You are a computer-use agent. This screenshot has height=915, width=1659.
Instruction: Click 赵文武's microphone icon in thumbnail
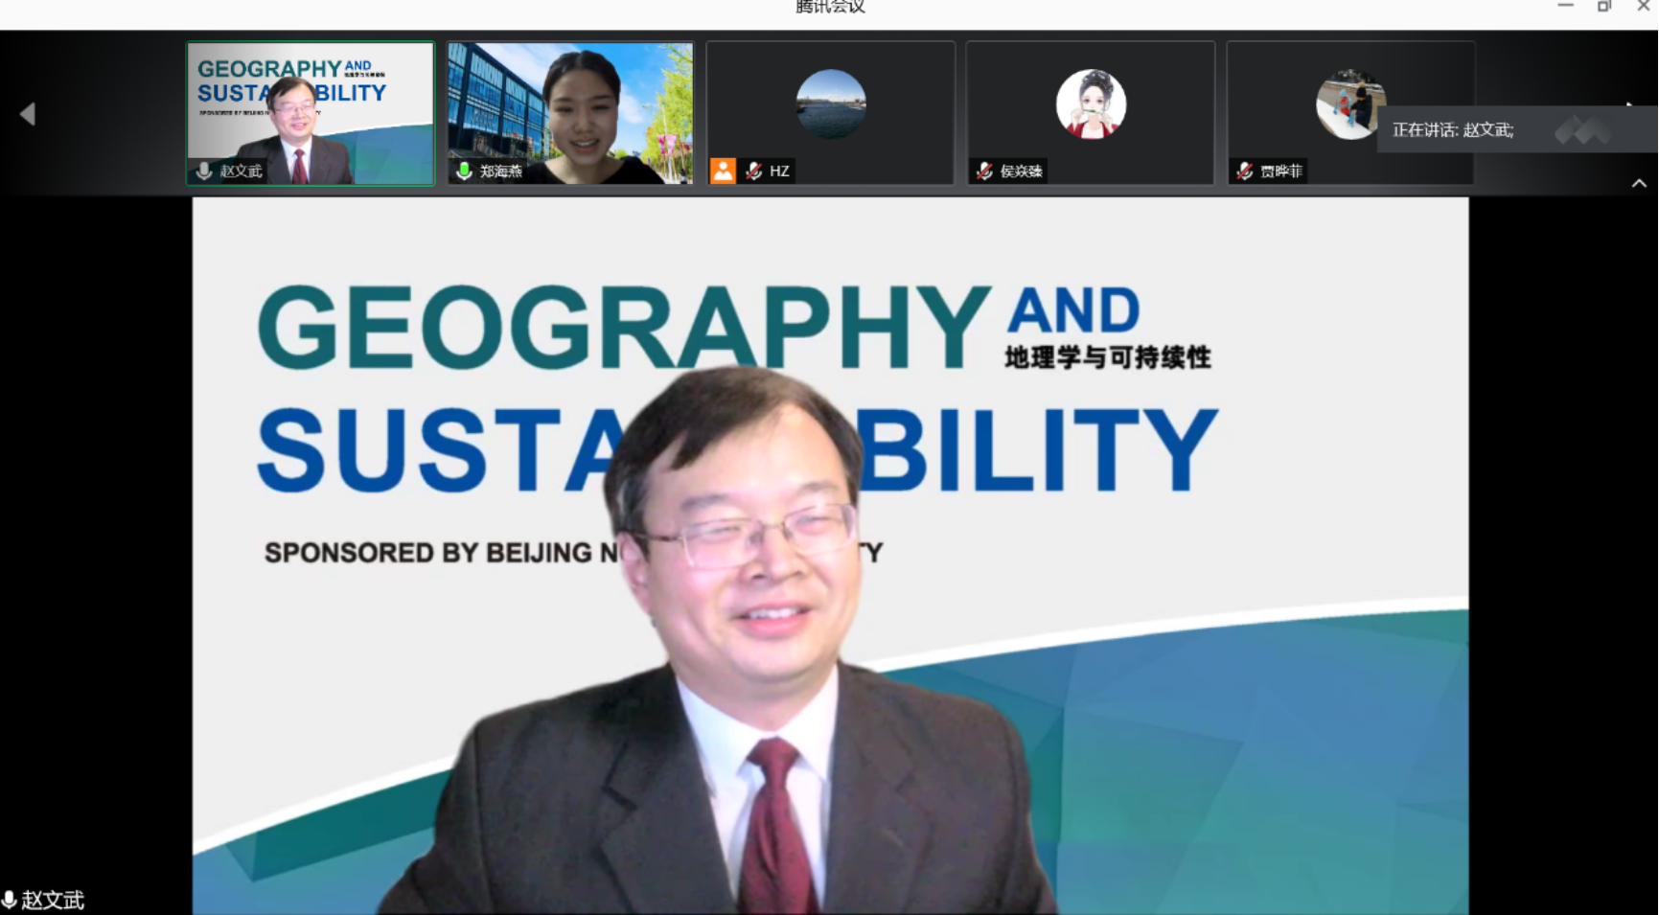pyautogui.click(x=204, y=171)
